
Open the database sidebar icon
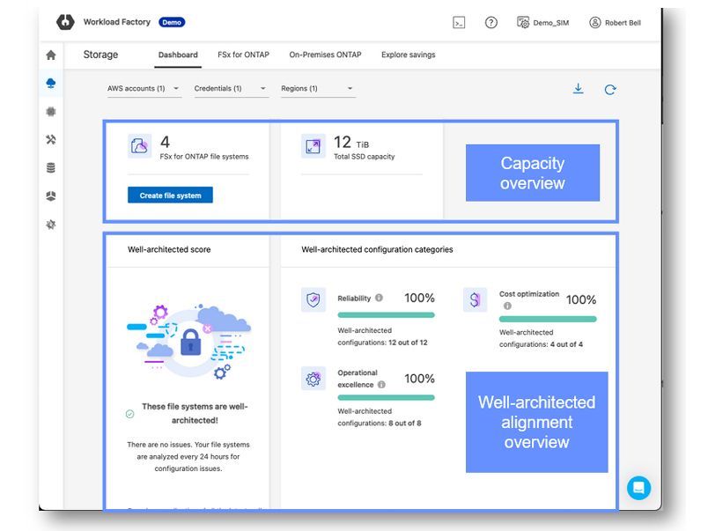coord(51,168)
